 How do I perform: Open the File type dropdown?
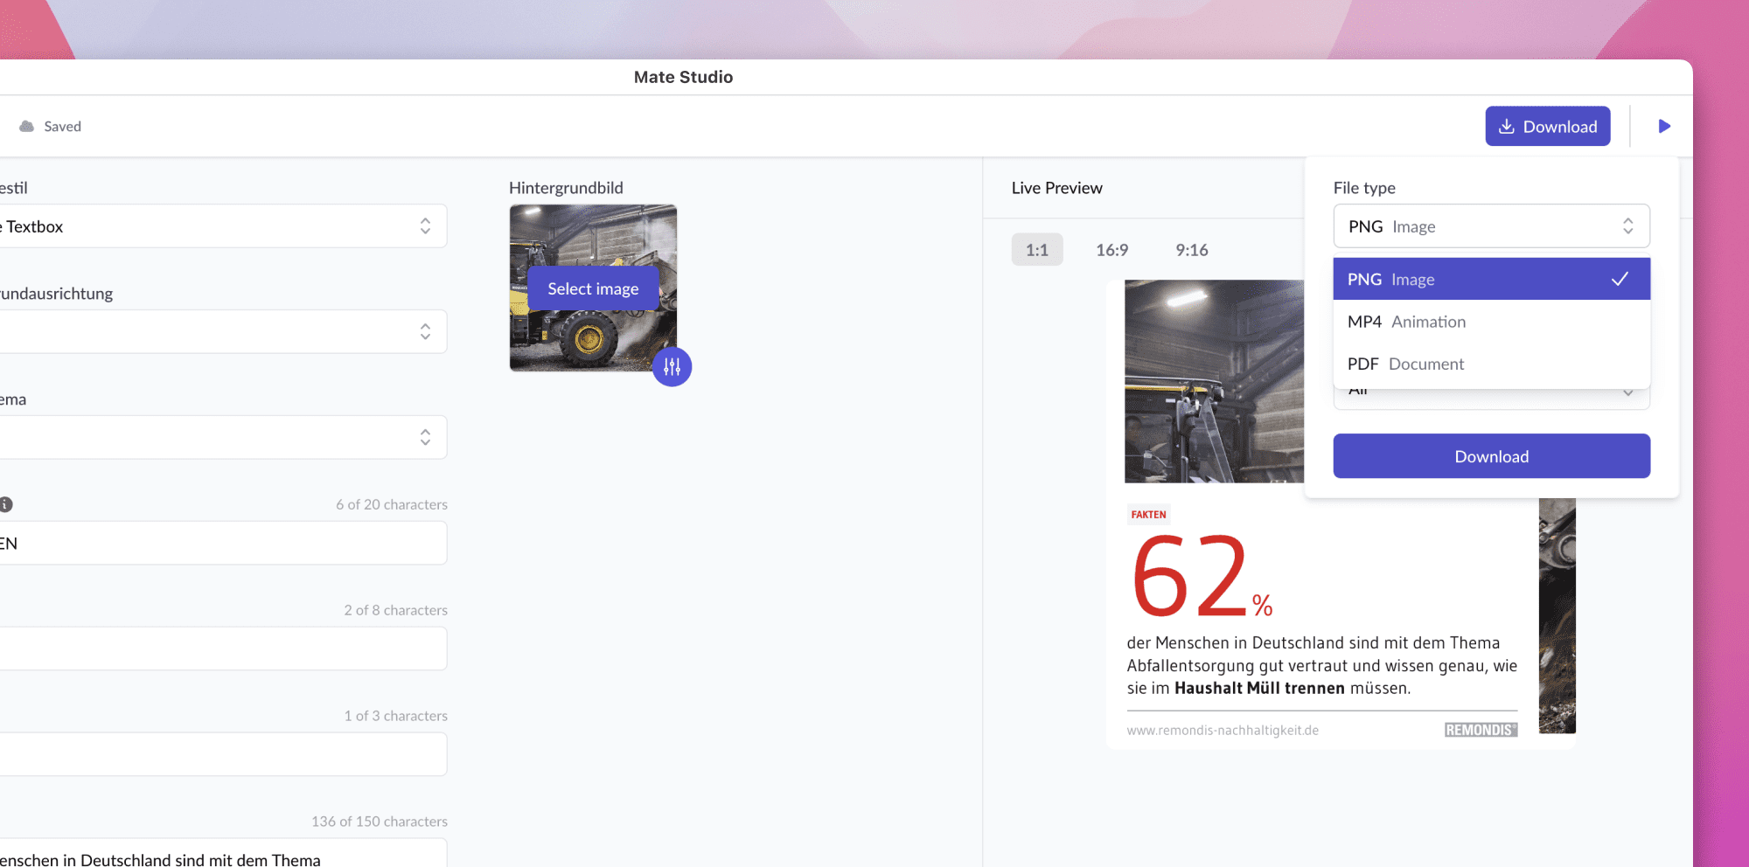[1491, 226]
